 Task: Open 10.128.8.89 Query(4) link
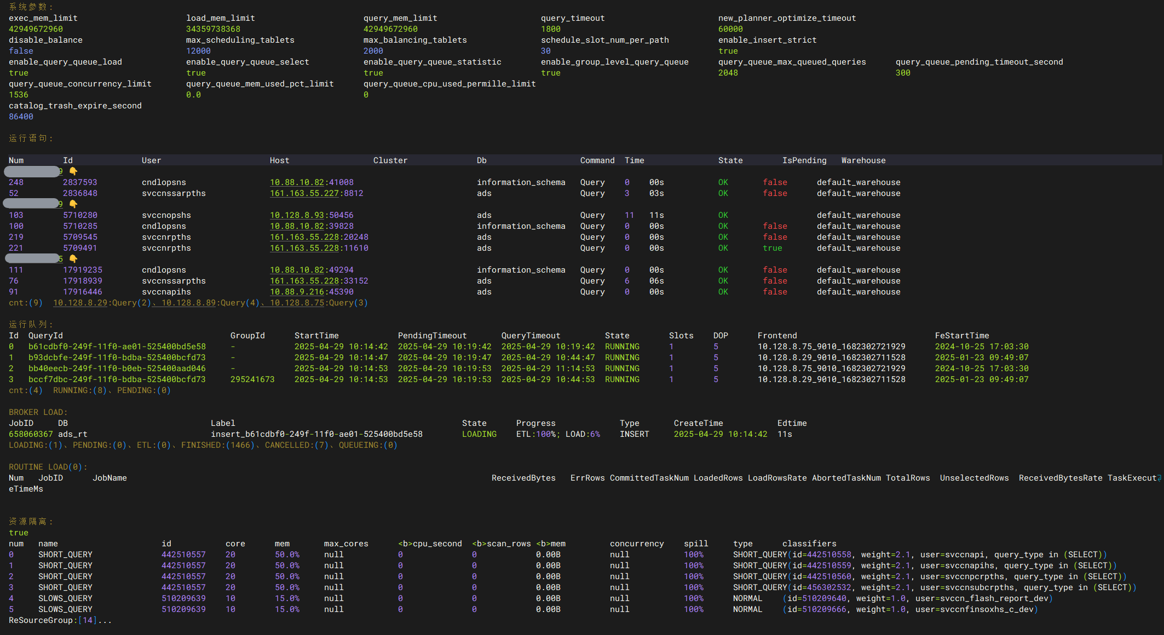[188, 303]
